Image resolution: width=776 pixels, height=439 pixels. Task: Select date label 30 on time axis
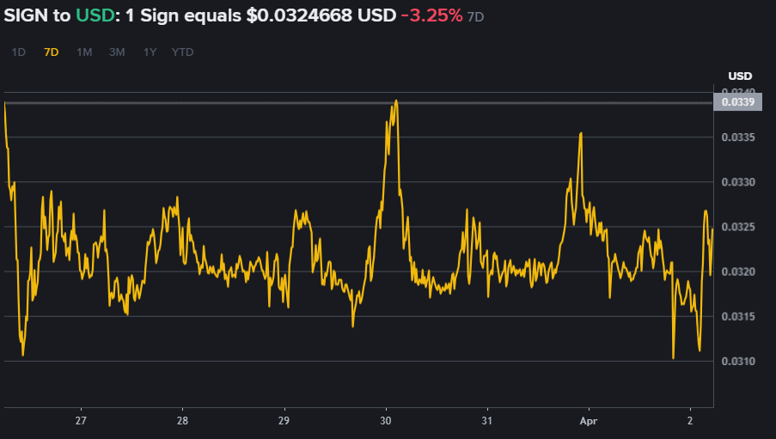[x=386, y=421]
